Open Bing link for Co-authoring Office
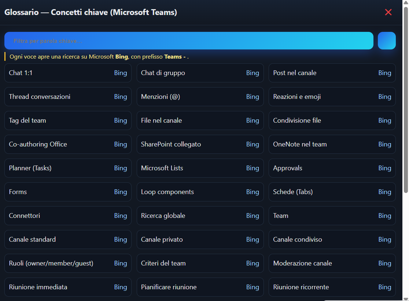 (121, 144)
